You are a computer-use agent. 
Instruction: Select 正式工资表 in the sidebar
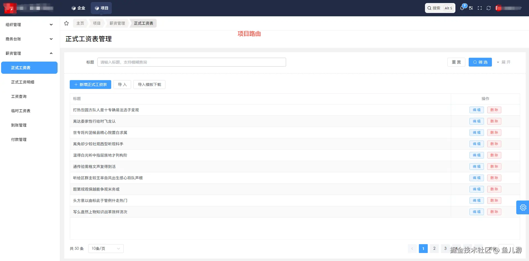coord(29,68)
